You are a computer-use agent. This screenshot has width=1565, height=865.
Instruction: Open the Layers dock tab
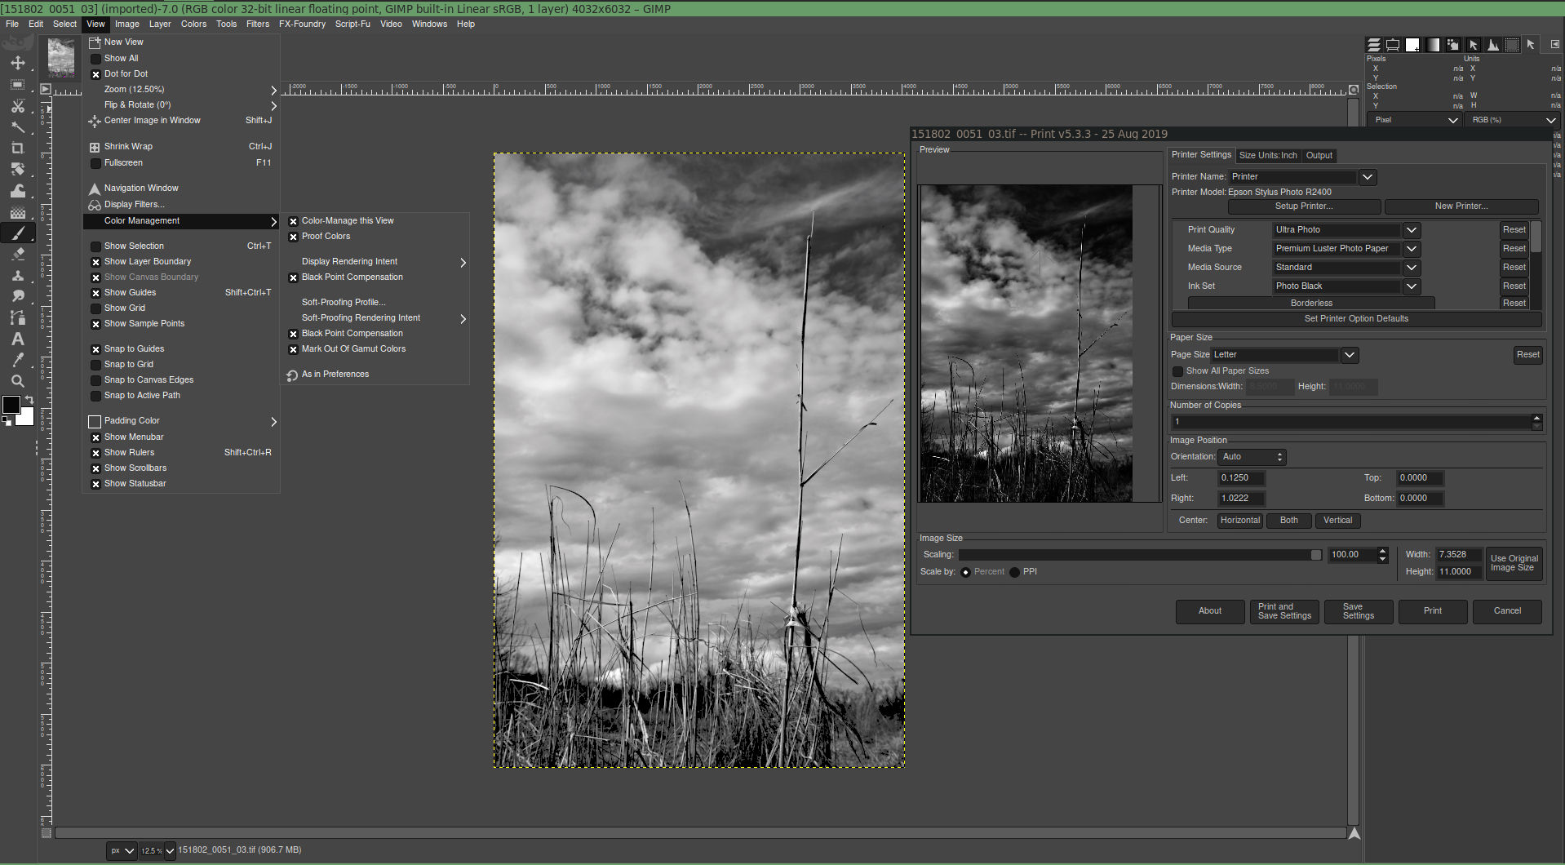point(1374,45)
